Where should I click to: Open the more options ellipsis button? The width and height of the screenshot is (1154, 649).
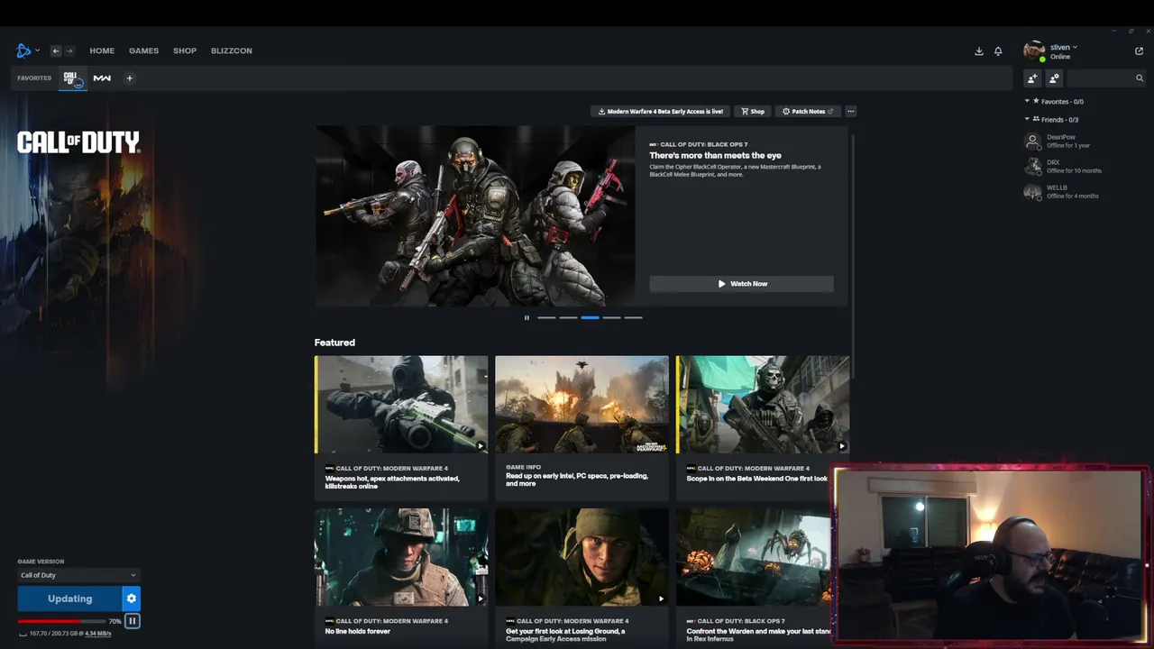(x=850, y=112)
